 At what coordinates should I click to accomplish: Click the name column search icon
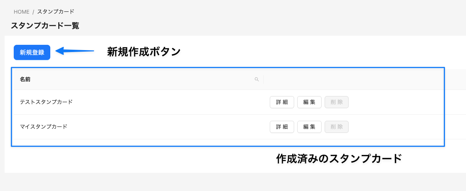[x=257, y=79]
